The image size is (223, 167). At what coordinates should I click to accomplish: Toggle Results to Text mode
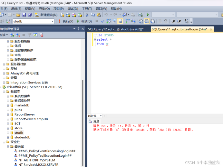(141, 21)
